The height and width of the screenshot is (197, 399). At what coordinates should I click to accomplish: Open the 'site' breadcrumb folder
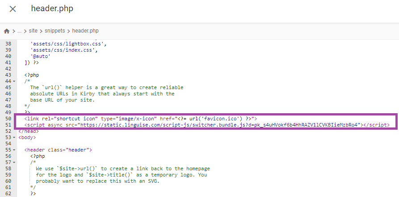(33, 31)
